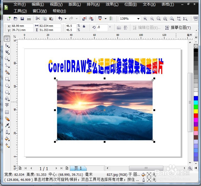The height and width of the screenshot is (186, 201).
Task: Select the Freehand drawing tool
Action: click(7, 65)
